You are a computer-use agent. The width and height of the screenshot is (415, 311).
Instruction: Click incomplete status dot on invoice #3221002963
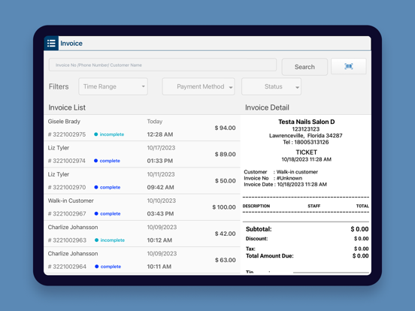(x=96, y=240)
